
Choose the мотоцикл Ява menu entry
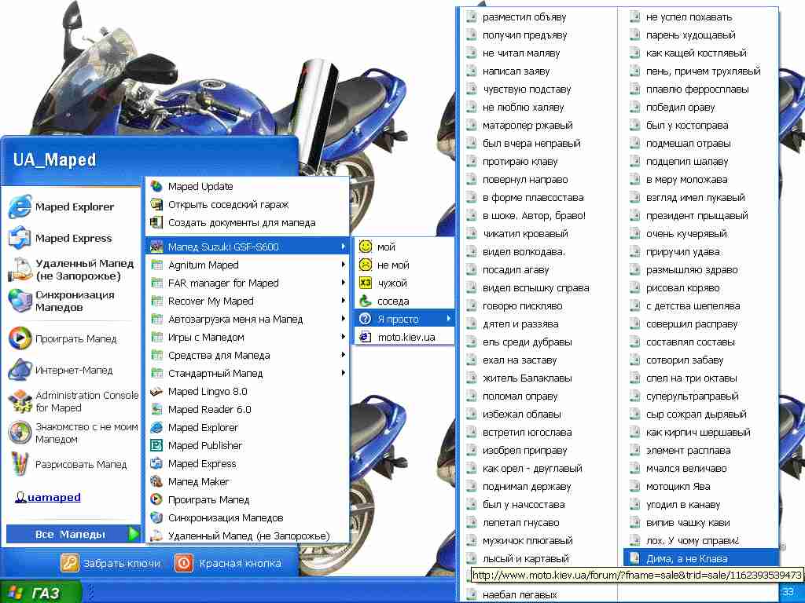[700, 487]
